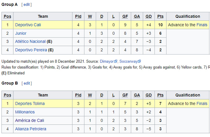This screenshot has height=137, width=210.
Task: Open the Dimayor source link
Action: click(107, 62)
